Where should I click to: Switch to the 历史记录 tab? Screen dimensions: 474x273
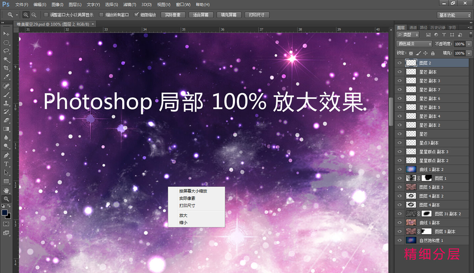pyautogui.click(x=438, y=27)
